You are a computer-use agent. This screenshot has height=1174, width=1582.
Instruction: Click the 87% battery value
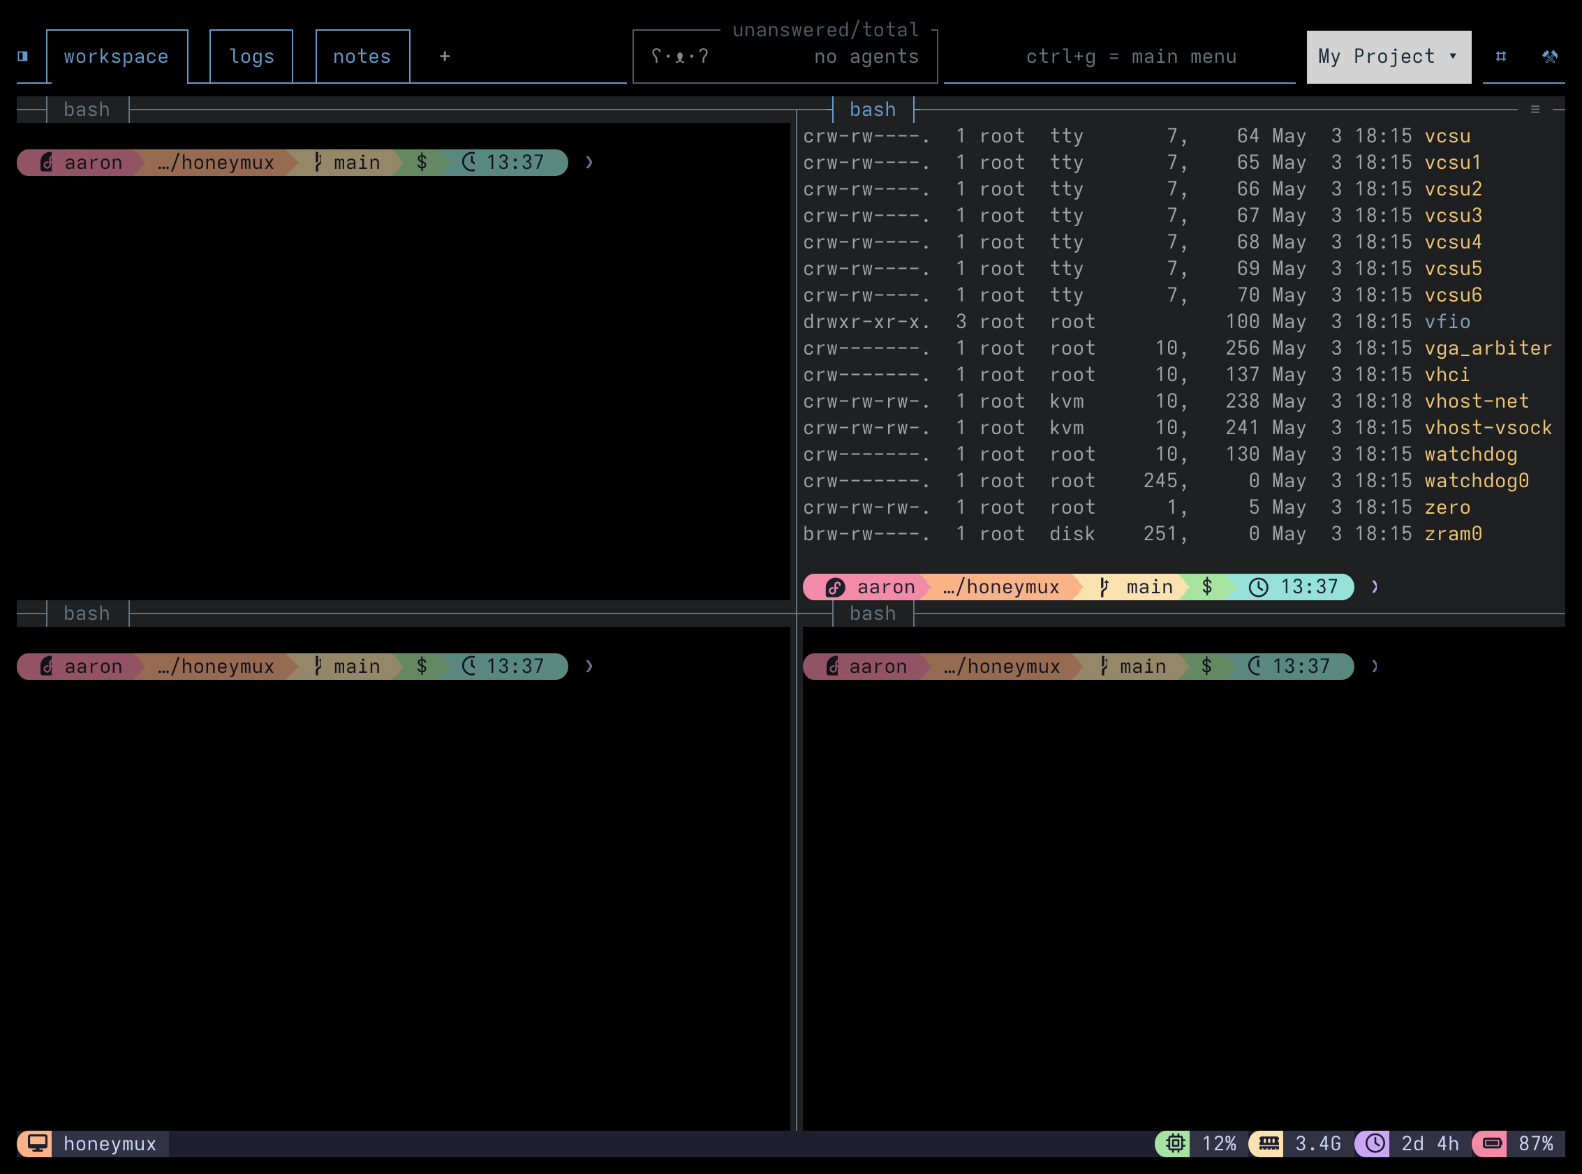click(1536, 1143)
